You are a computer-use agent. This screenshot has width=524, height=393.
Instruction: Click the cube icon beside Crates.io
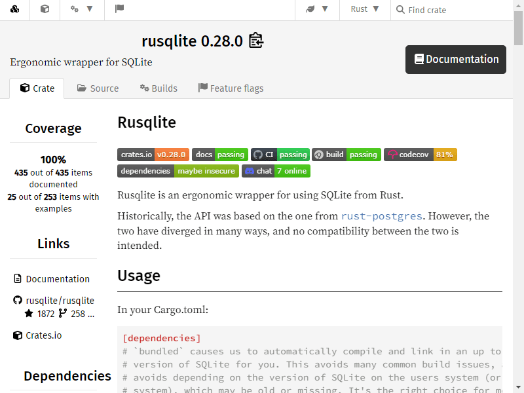click(x=18, y=335)
